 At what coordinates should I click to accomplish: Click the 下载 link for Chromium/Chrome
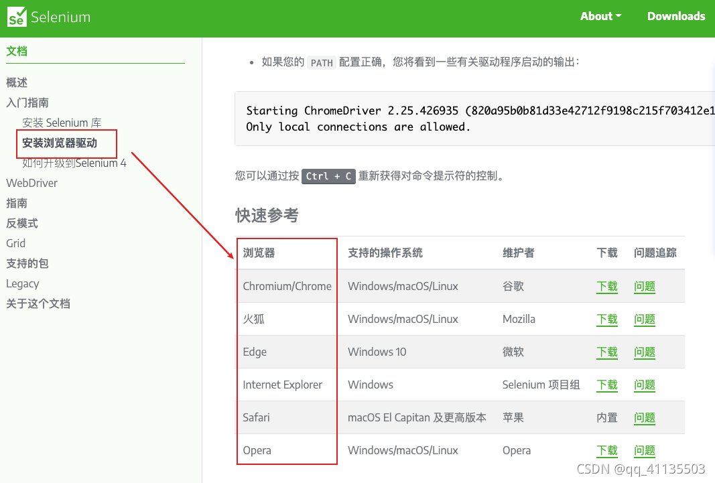(x=607, y=286)
